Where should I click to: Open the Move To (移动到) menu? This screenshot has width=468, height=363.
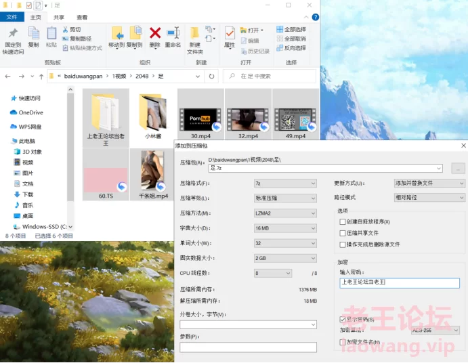pos(116,37)
